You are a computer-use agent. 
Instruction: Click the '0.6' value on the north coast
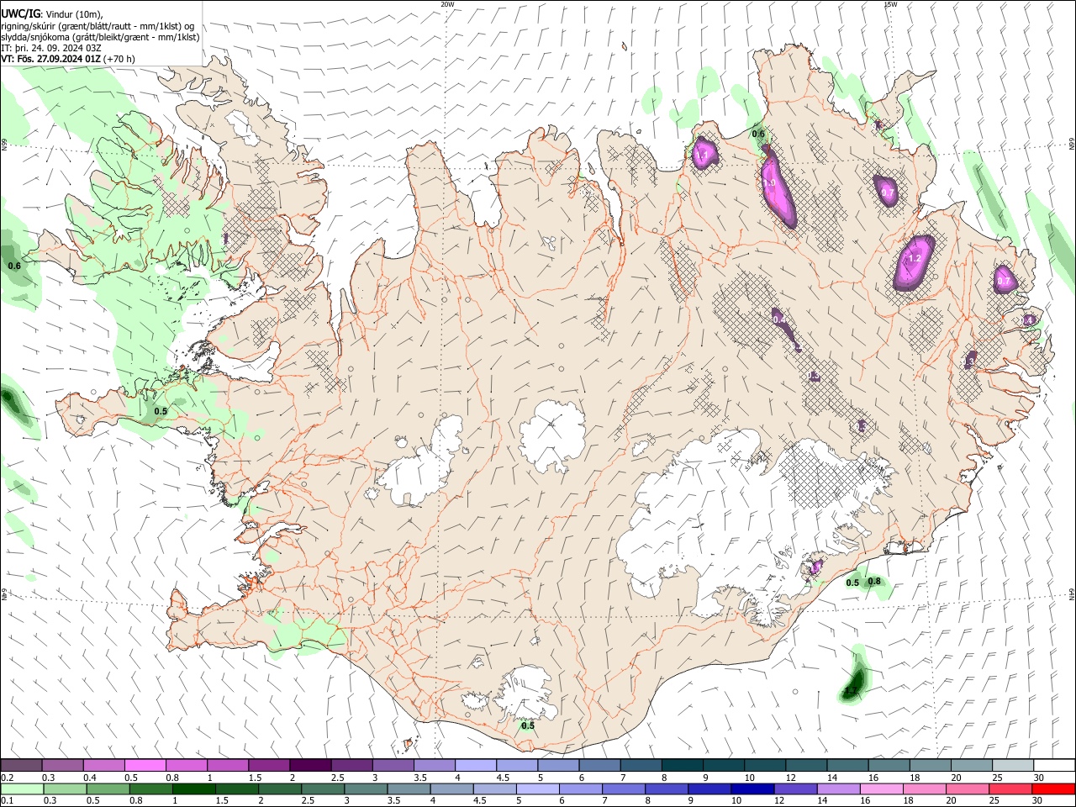(758, 134)
